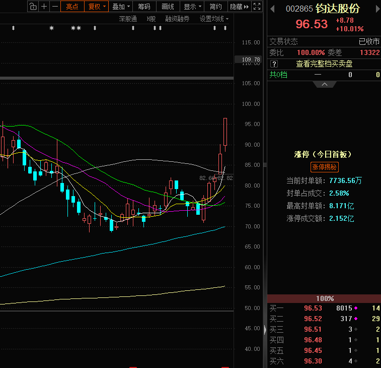The image size is (381, 368).
Task: Click the current price 96.53 in header
Action: [x=312, y=24]
